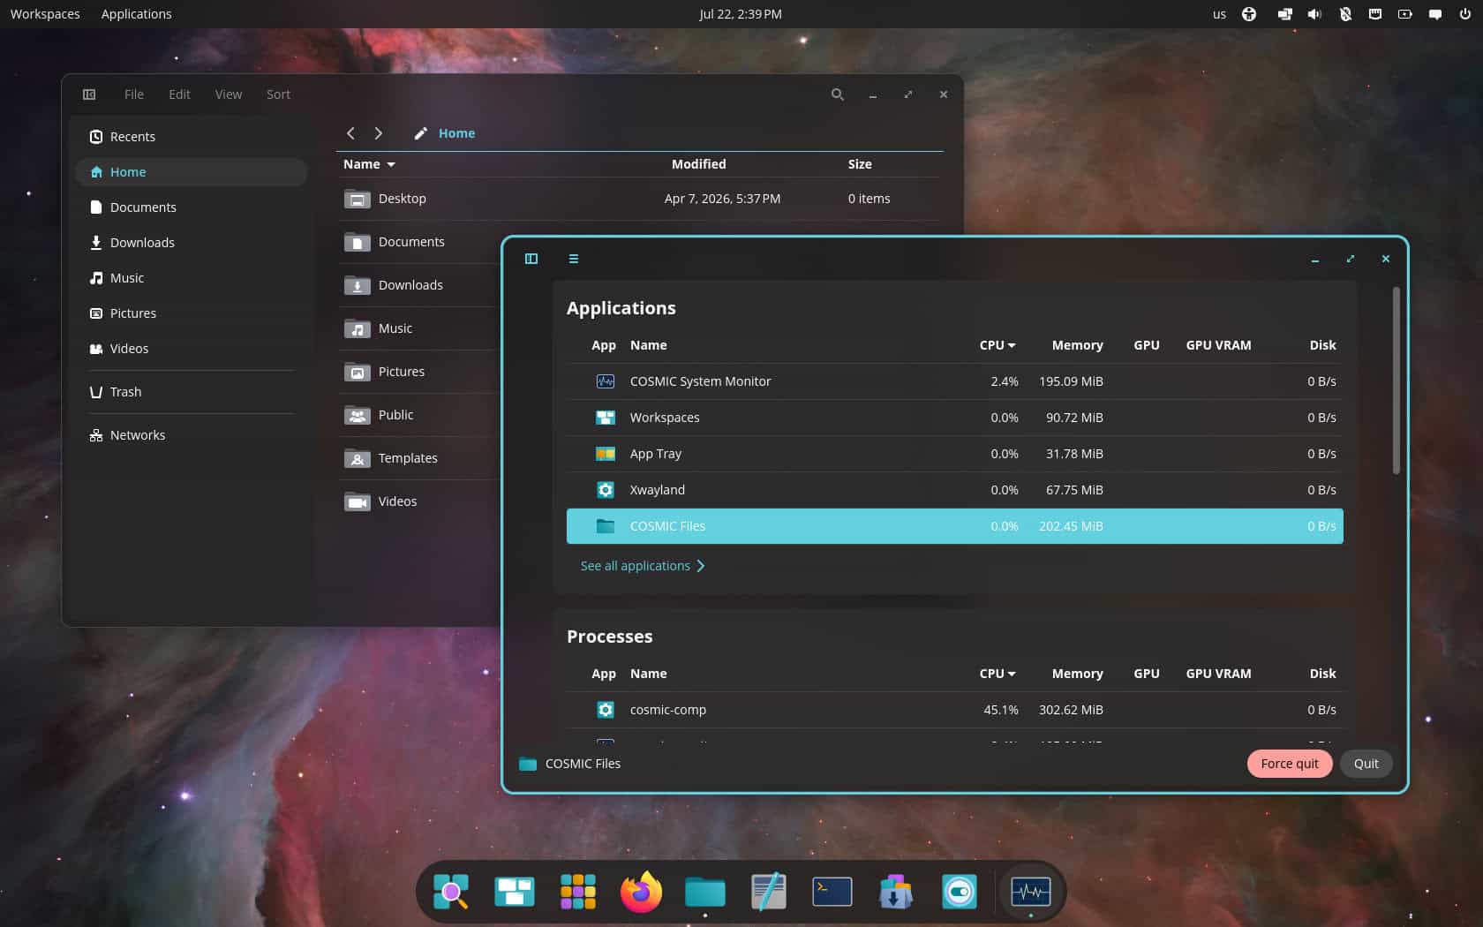Screen dimensions: 1483x927
Task: Open Downloads in Files sidebar
Action: pos(192,243)
